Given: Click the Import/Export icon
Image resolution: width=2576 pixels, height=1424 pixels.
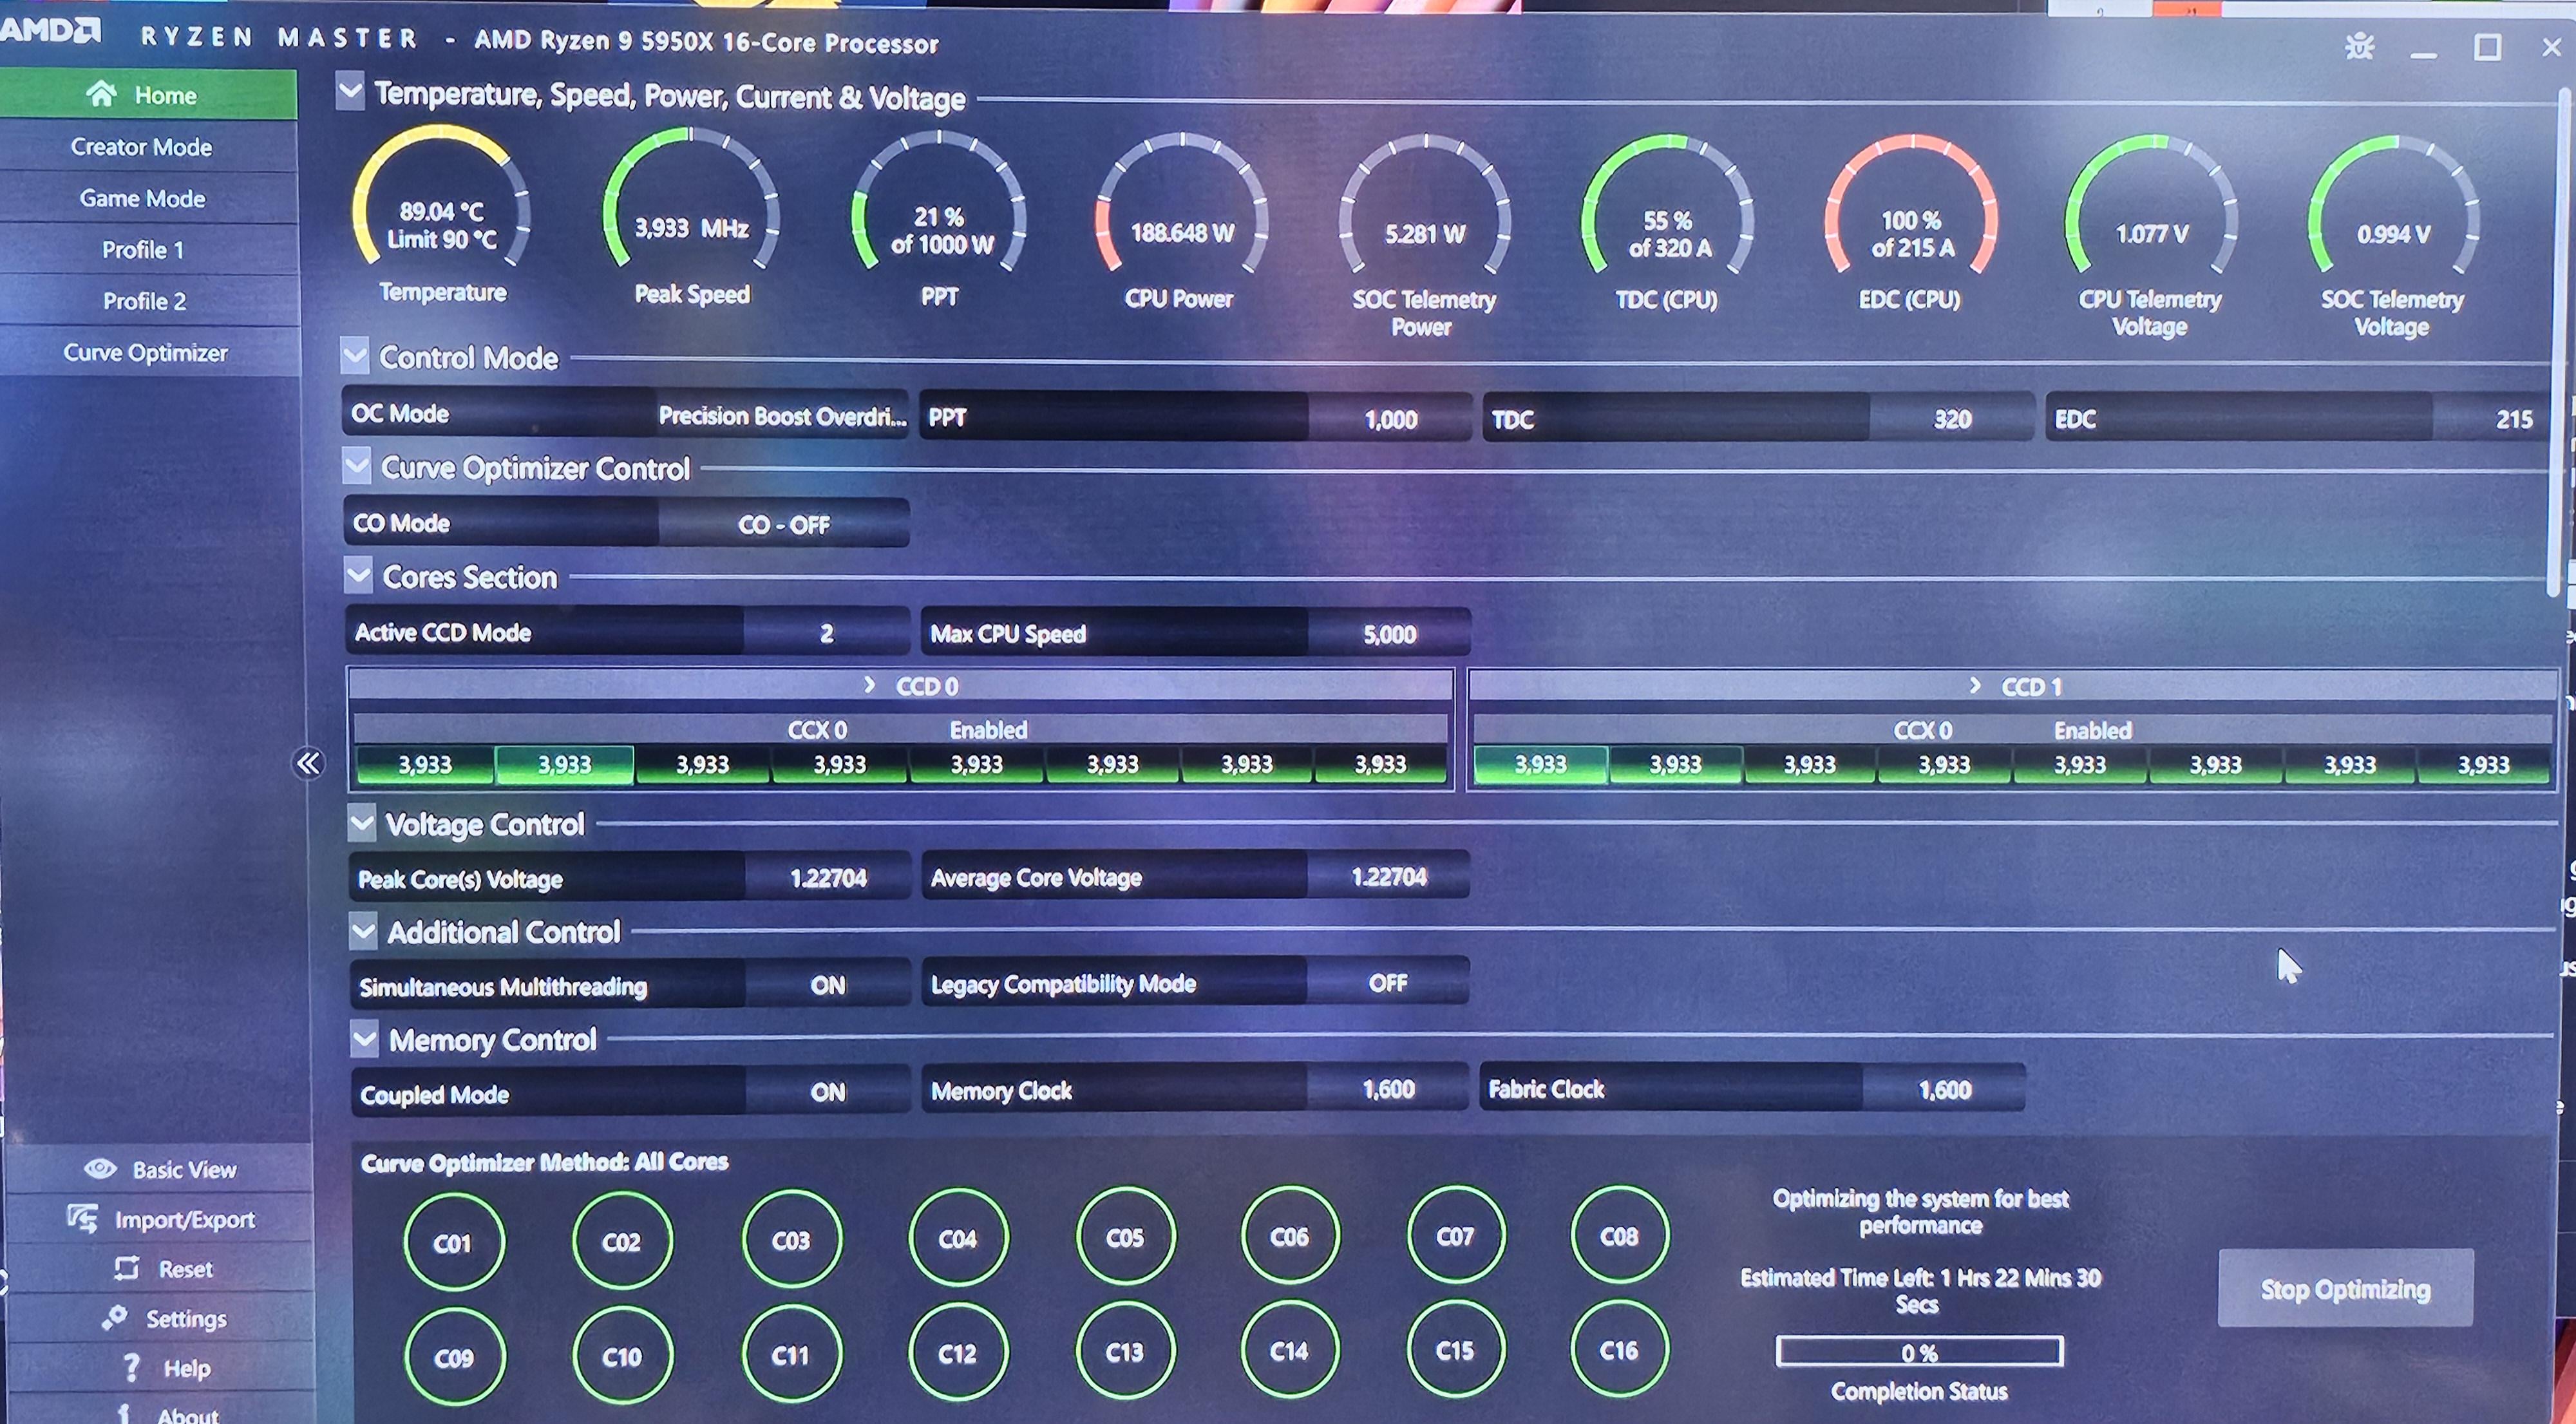Looking at the screenshot, I should click(83, 1218).
